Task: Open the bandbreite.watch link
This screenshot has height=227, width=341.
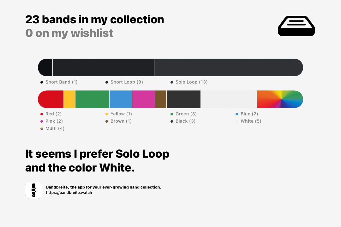Action: click(69, 192)
